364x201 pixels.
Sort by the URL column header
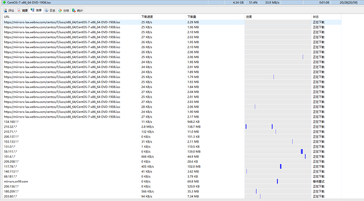[71, 17]
